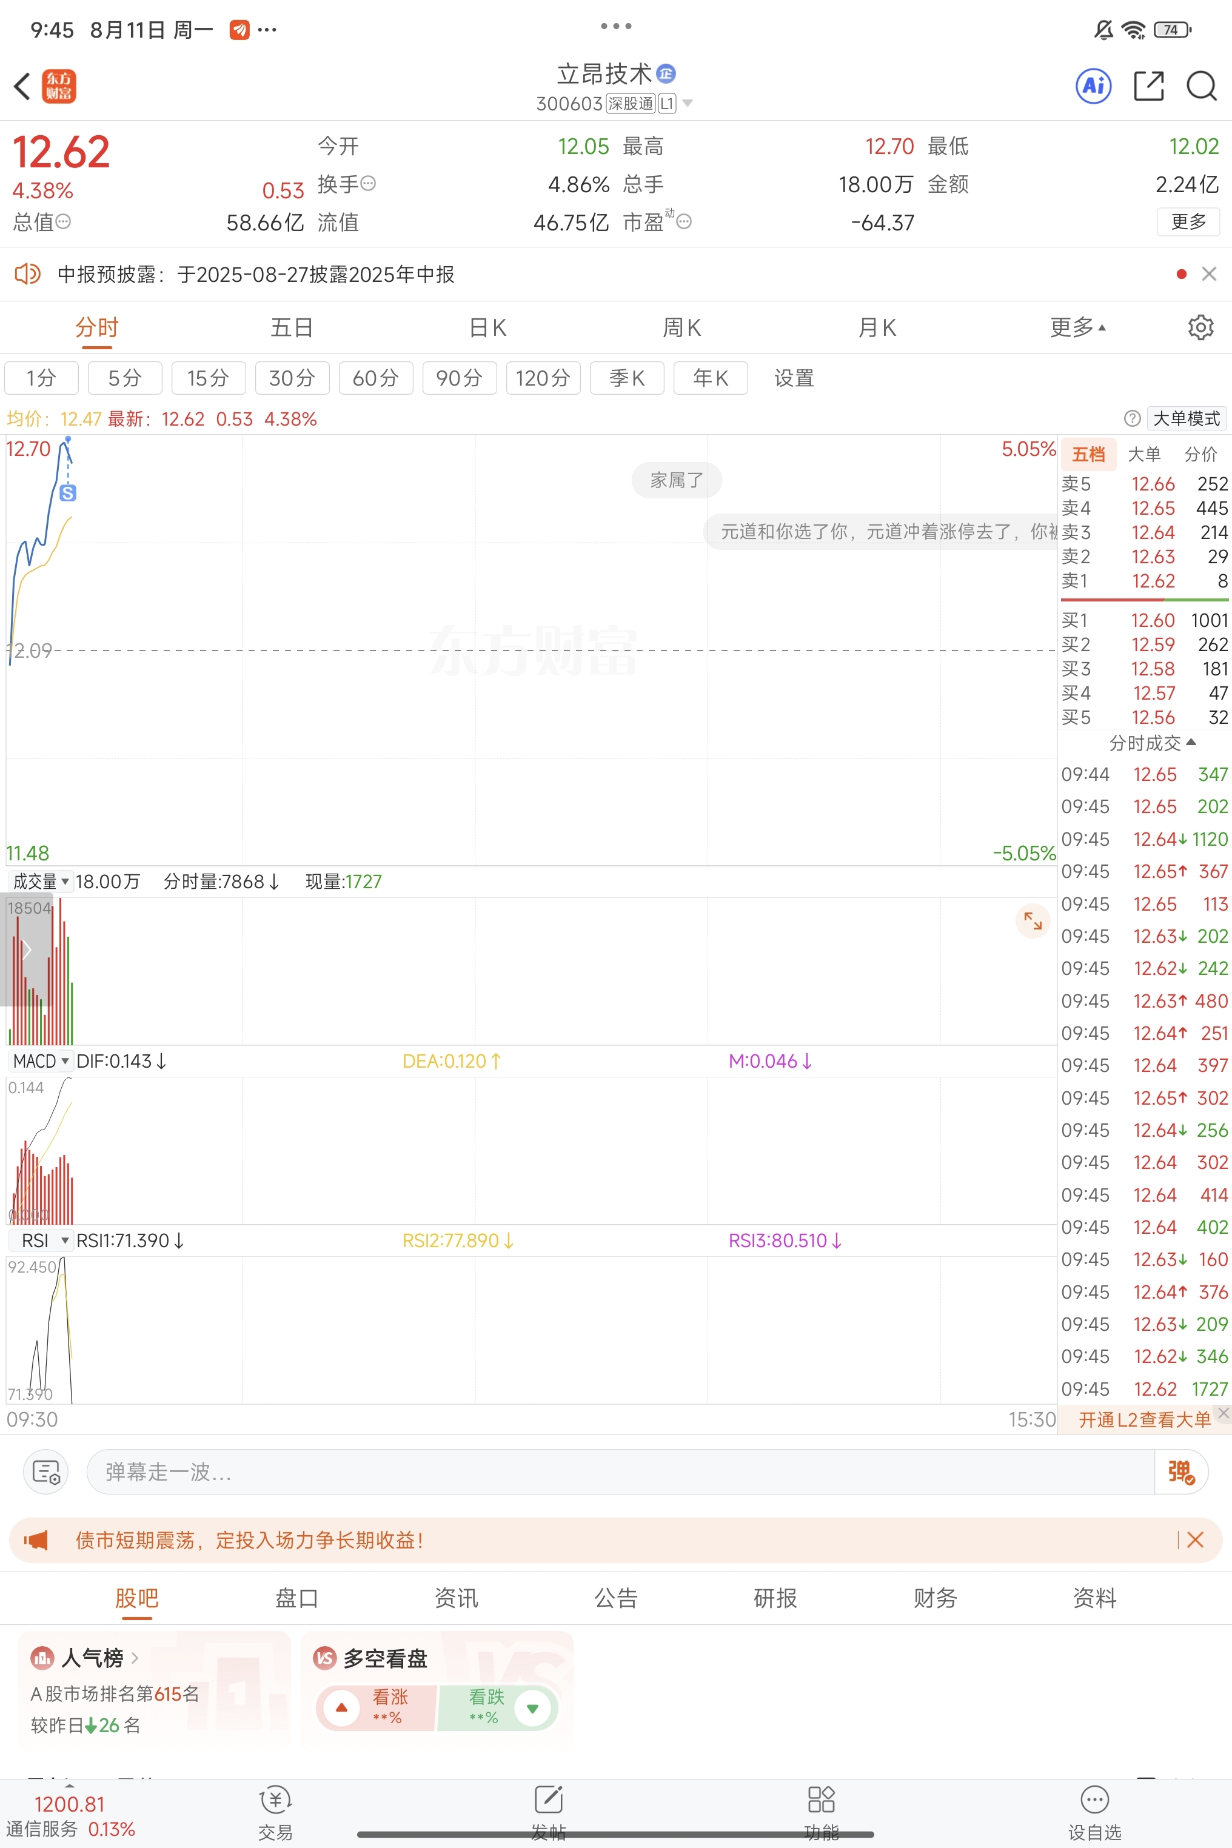Tap the speaker announcement icon
Viewport: 1232px width, 1848px height.
coord(27,273)
